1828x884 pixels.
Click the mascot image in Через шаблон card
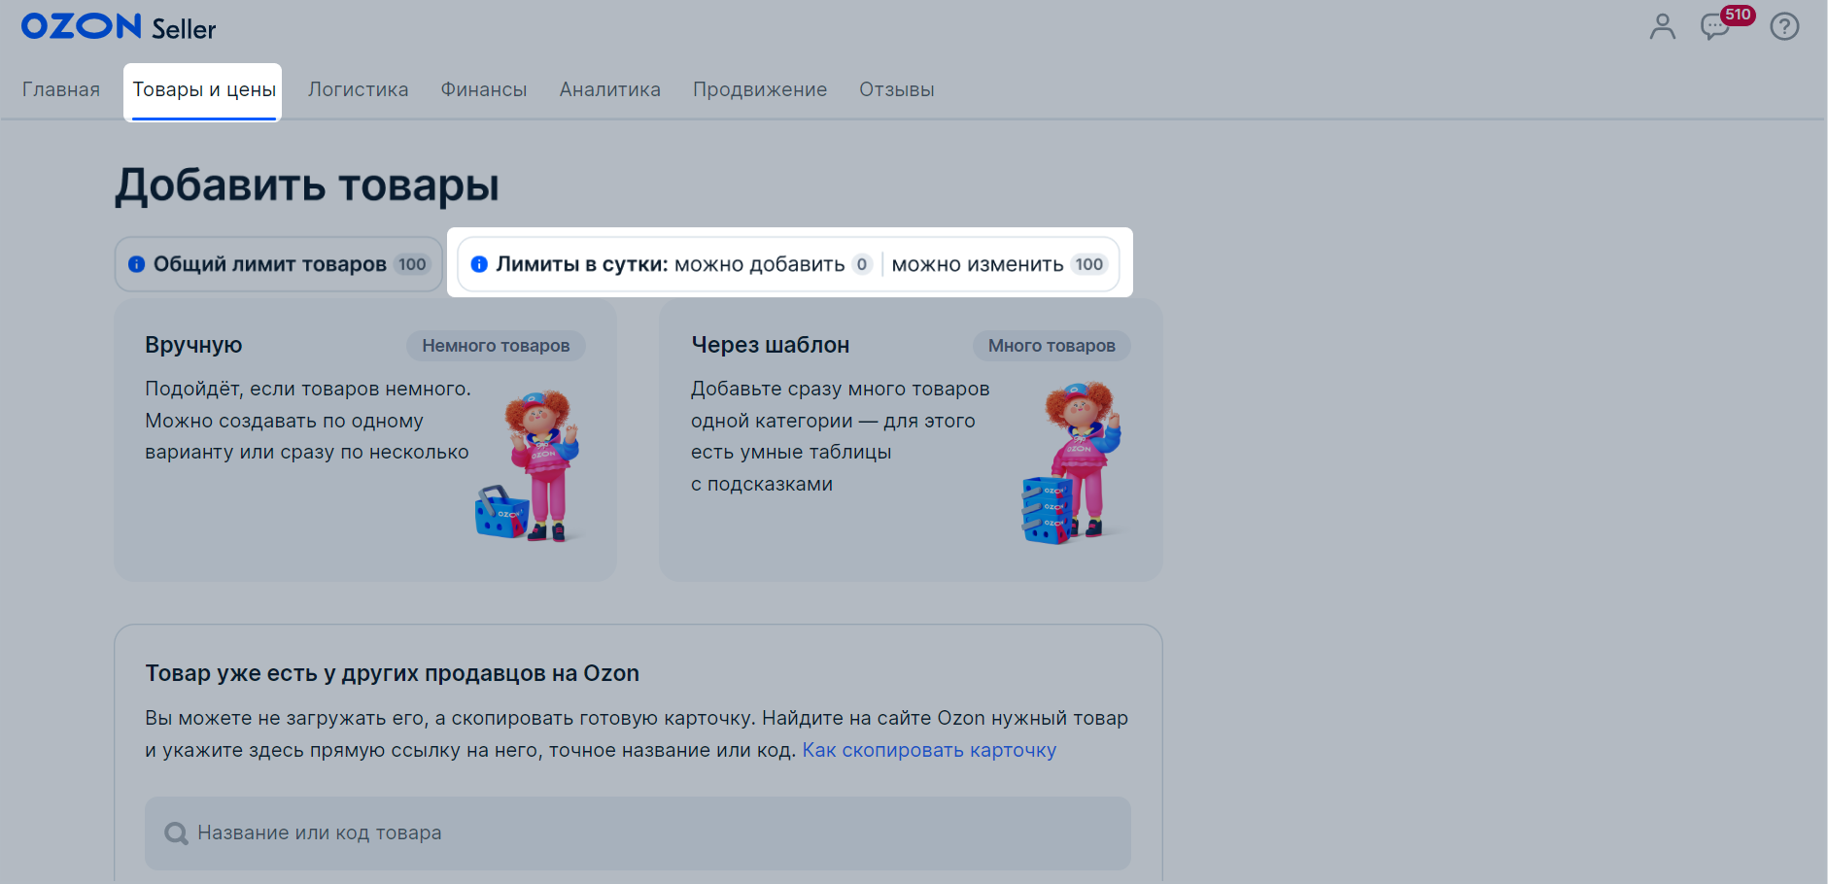[x=1074, y=462]
